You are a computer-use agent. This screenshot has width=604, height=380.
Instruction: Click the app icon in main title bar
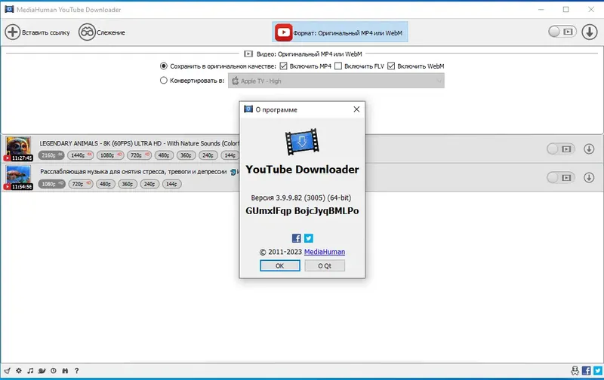tap(9, 9)
